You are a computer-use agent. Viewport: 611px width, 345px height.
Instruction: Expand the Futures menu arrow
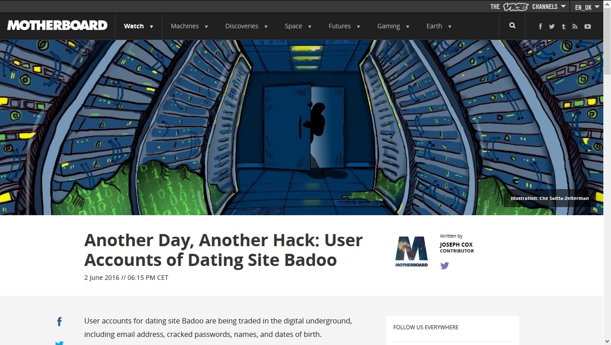click(358, 27)
